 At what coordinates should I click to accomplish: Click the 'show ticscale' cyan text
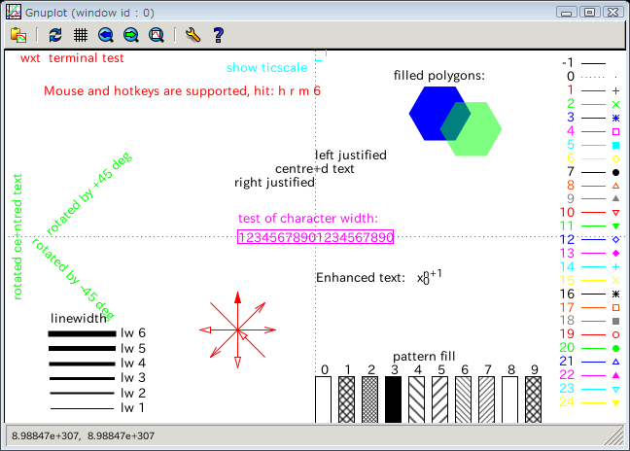(x=267, y=68)
